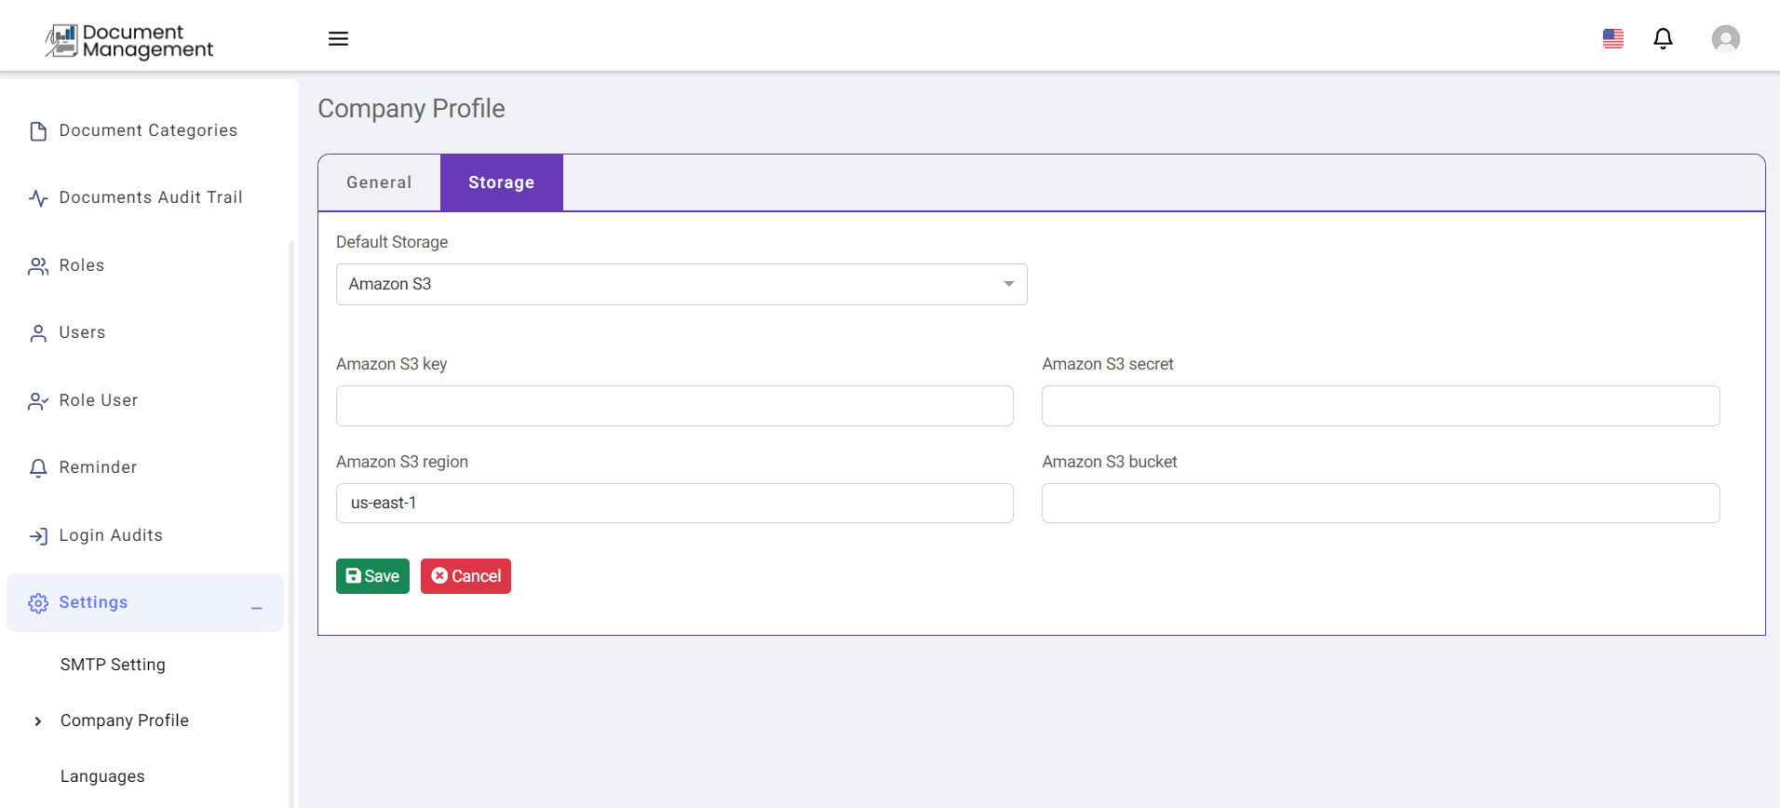Switch to the General tab
Screen dimensions: 1780x808
click(x=379, y=182)
